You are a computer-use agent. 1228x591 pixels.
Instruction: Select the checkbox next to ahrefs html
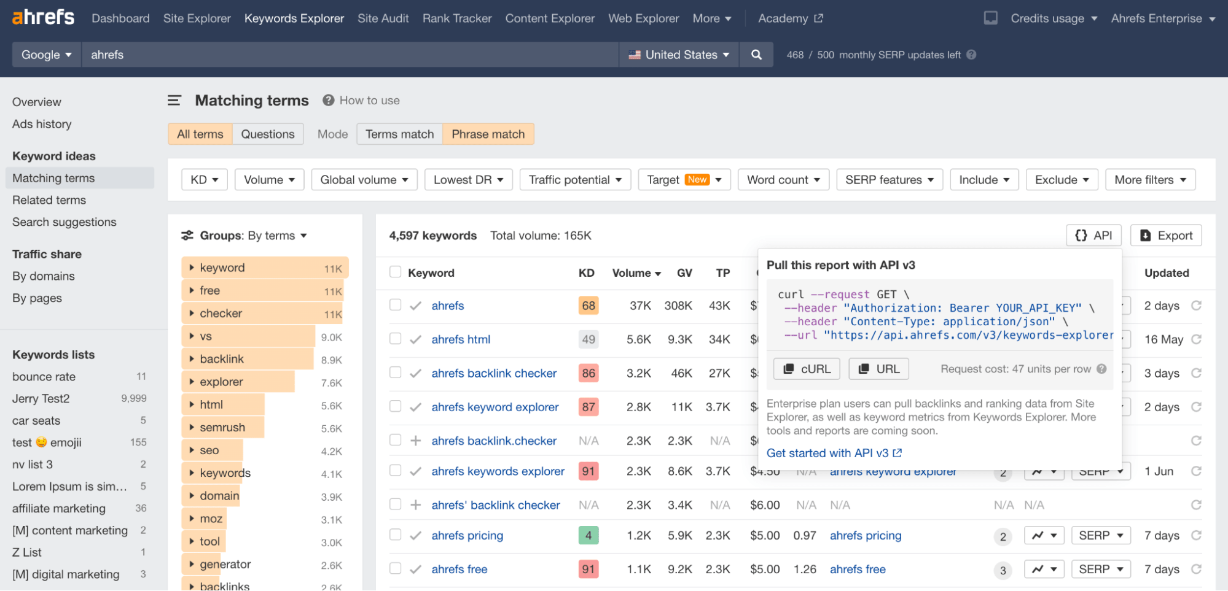395,339
